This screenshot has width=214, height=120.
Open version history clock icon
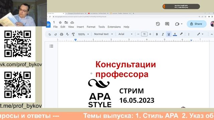click(158, 24)
